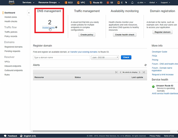This screenshot has height=138, width=178.
Task: Click the Create health check button
Action: [125, 35]
